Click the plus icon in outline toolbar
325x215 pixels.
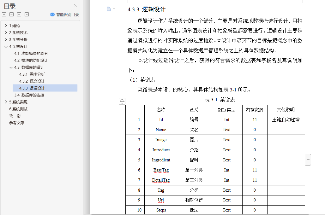pos(19,14)
